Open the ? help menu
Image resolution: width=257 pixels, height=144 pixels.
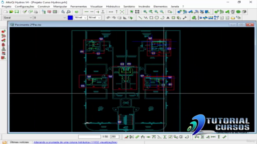click(183, 6)
